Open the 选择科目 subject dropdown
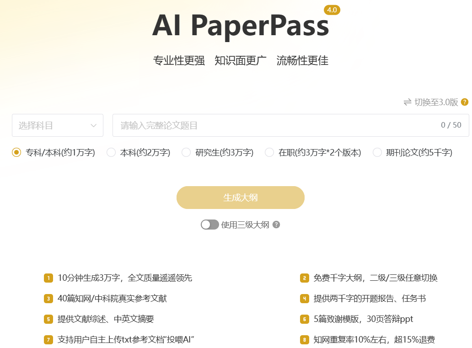 pyautogui.click(x=58, y=125)
